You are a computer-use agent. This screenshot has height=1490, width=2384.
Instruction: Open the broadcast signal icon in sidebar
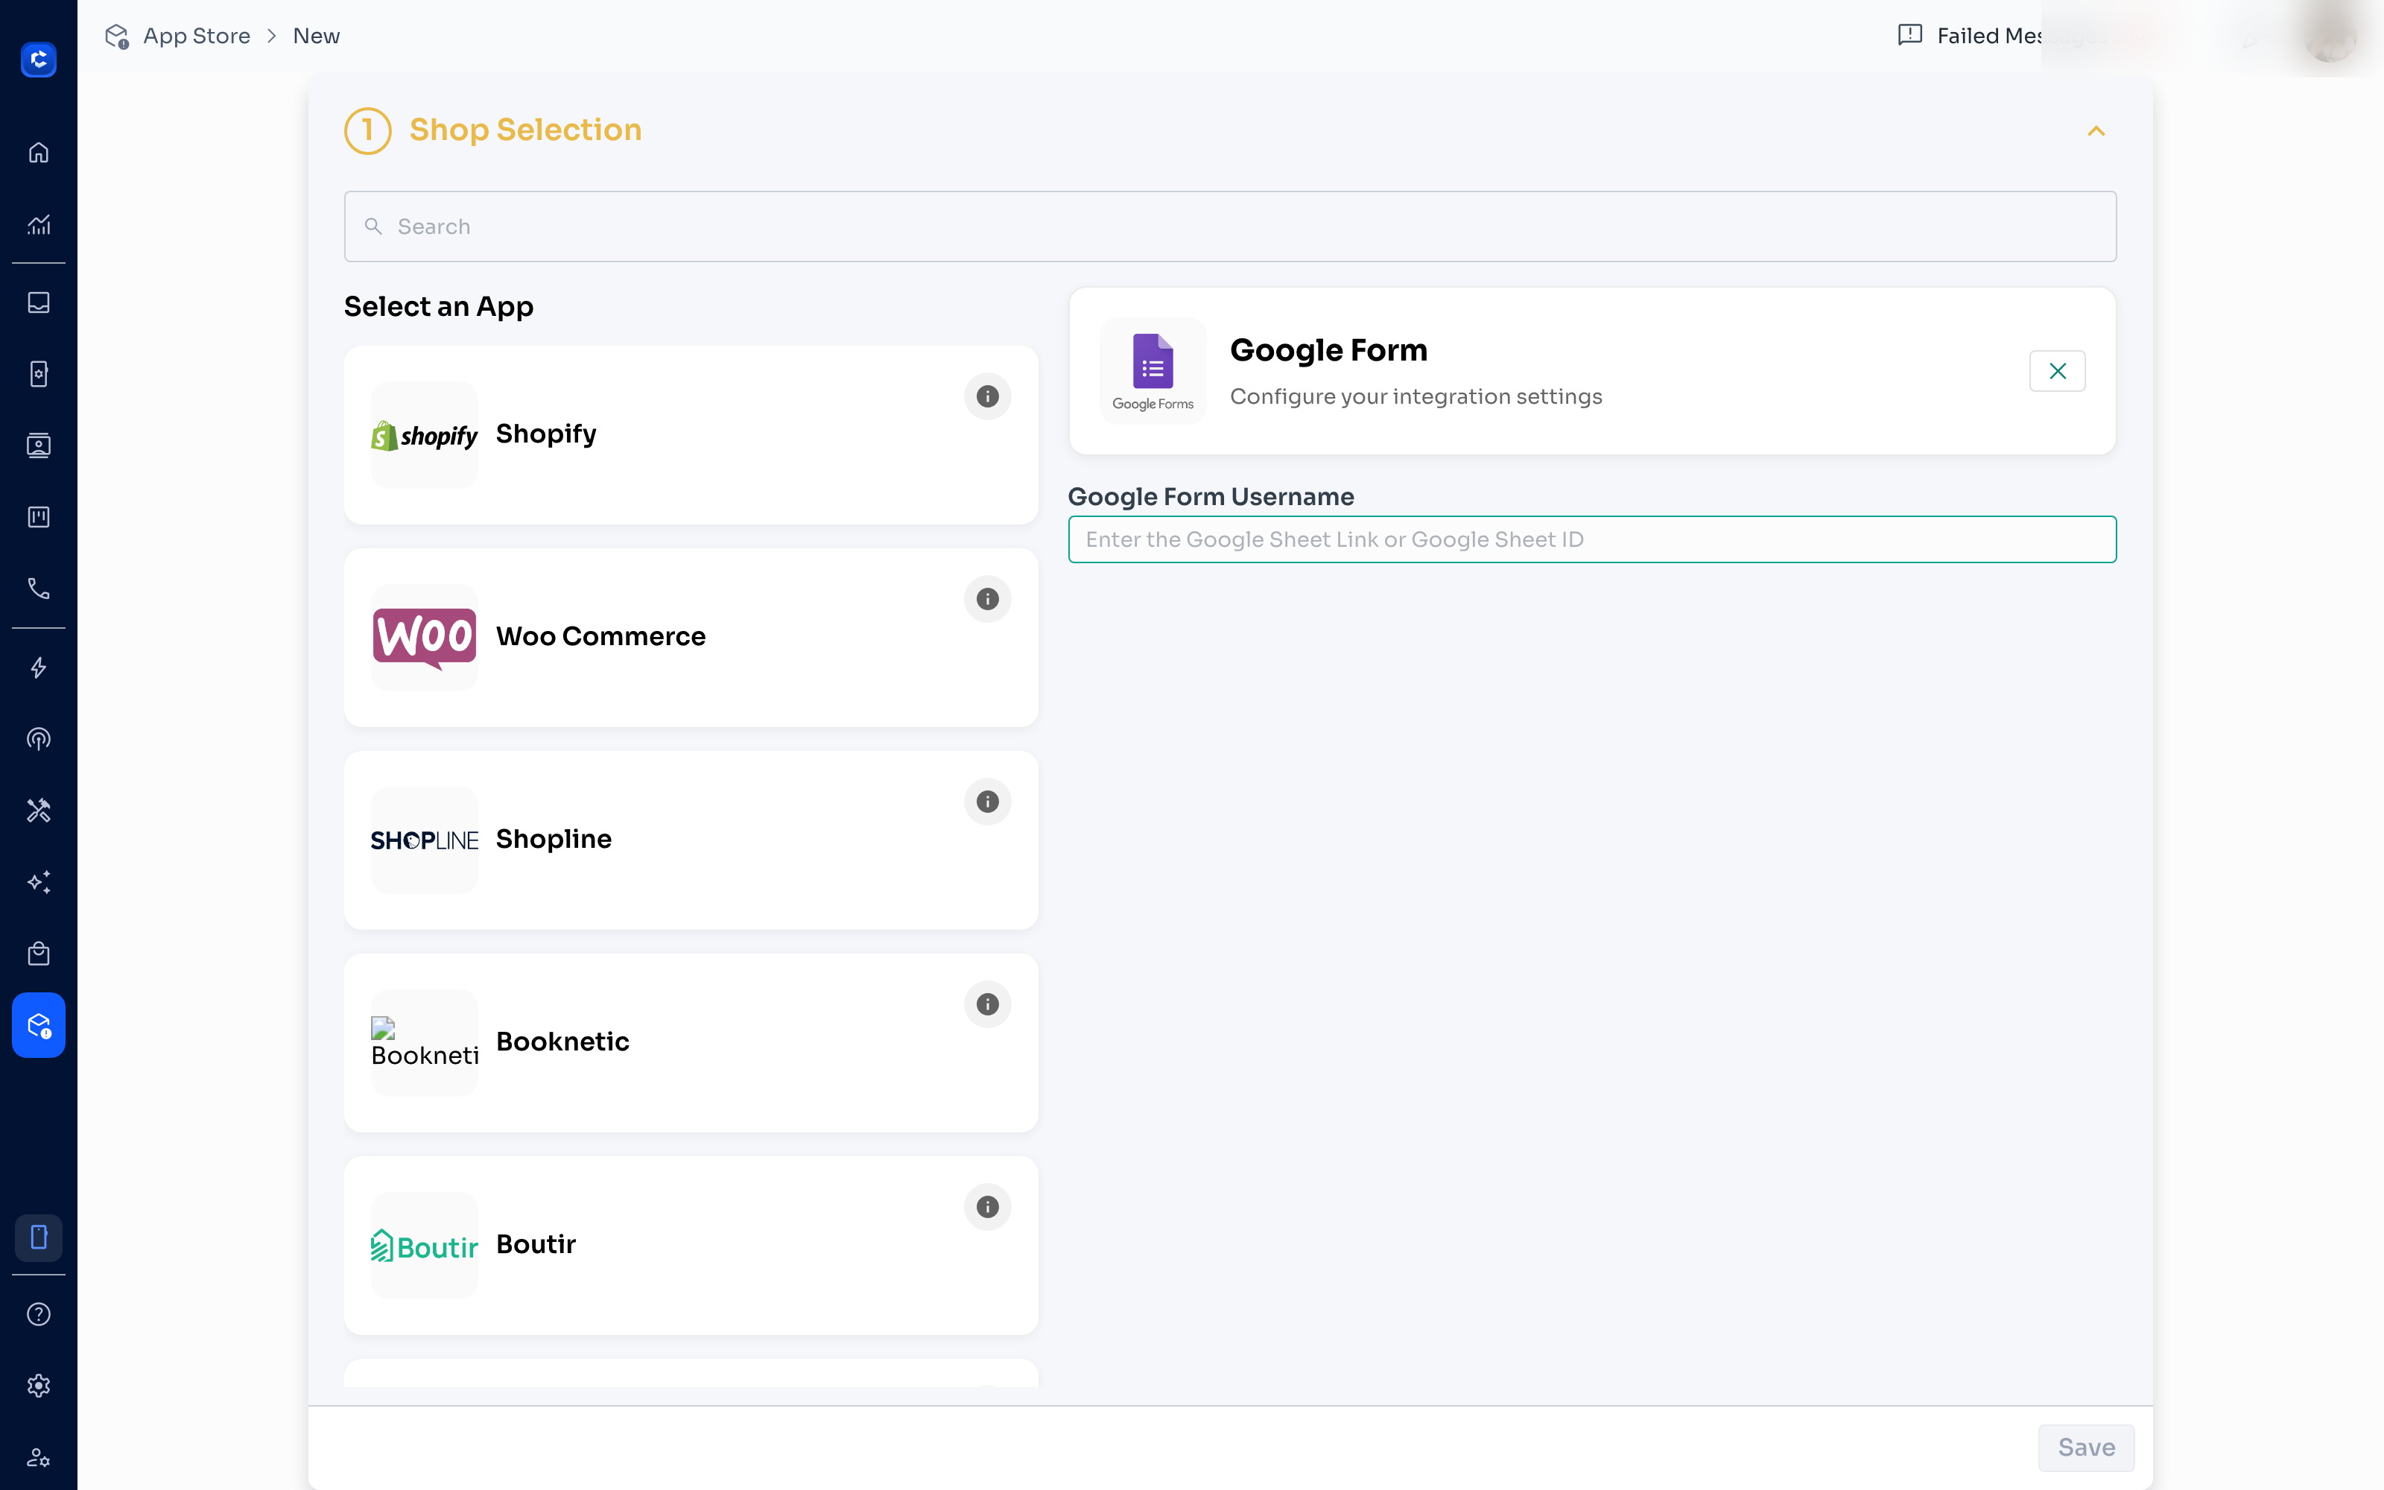39,739
